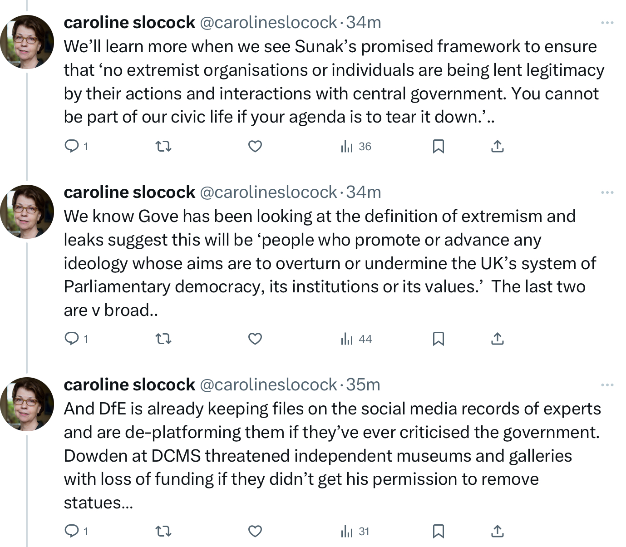Bookmark the tweet about Gove's extremism definition

(x=439, y=339)
